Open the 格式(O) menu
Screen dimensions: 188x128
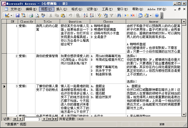[x=77, y=9]
